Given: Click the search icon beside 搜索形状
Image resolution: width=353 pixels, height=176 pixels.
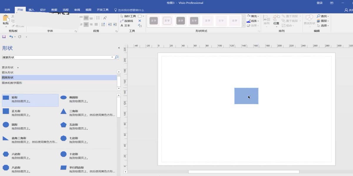Looking at the screenshot, I should [x=116, y=57].
